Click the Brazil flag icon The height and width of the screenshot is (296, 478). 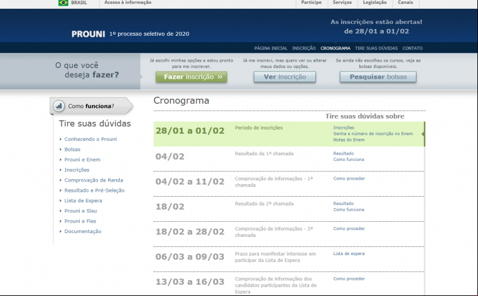63,3
